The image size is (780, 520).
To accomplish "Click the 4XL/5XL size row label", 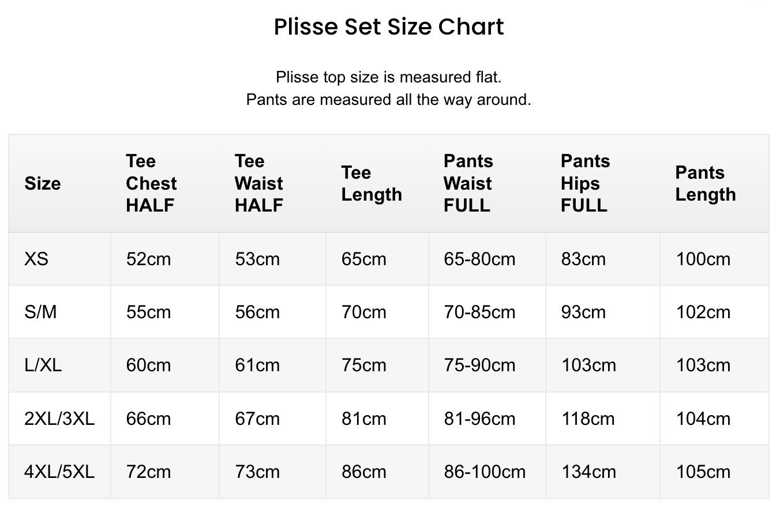I will [59, 472].
